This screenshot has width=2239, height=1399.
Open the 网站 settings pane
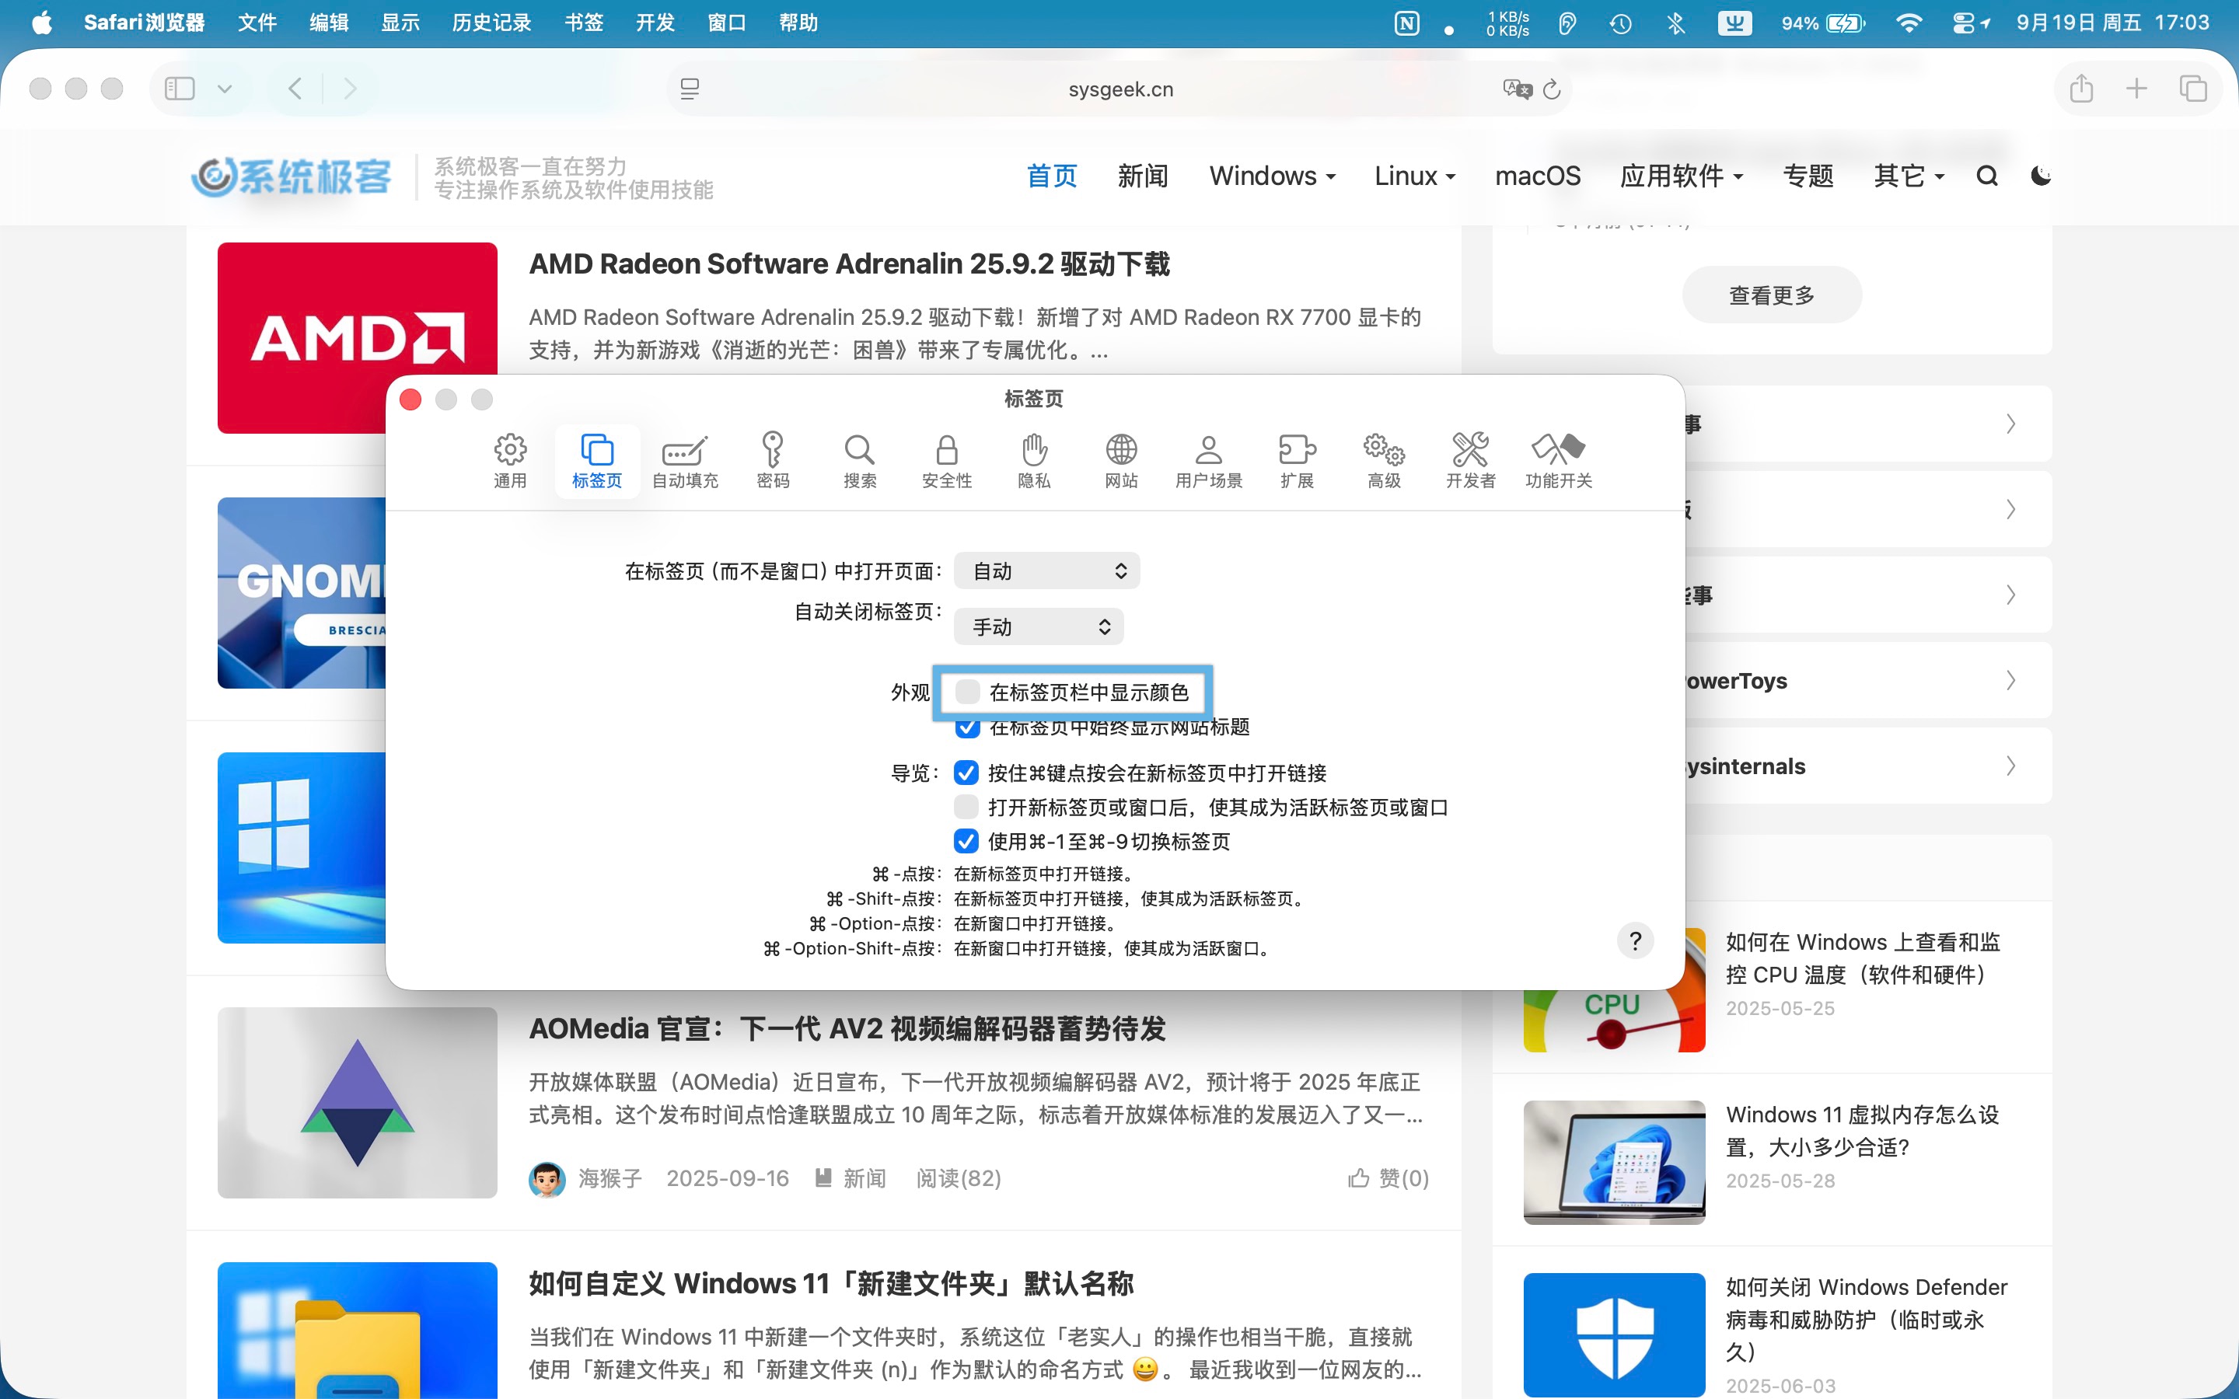1121,461
